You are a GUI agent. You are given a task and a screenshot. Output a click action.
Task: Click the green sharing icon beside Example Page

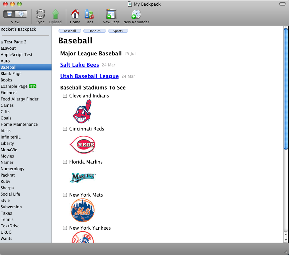(x=33, y=86)
